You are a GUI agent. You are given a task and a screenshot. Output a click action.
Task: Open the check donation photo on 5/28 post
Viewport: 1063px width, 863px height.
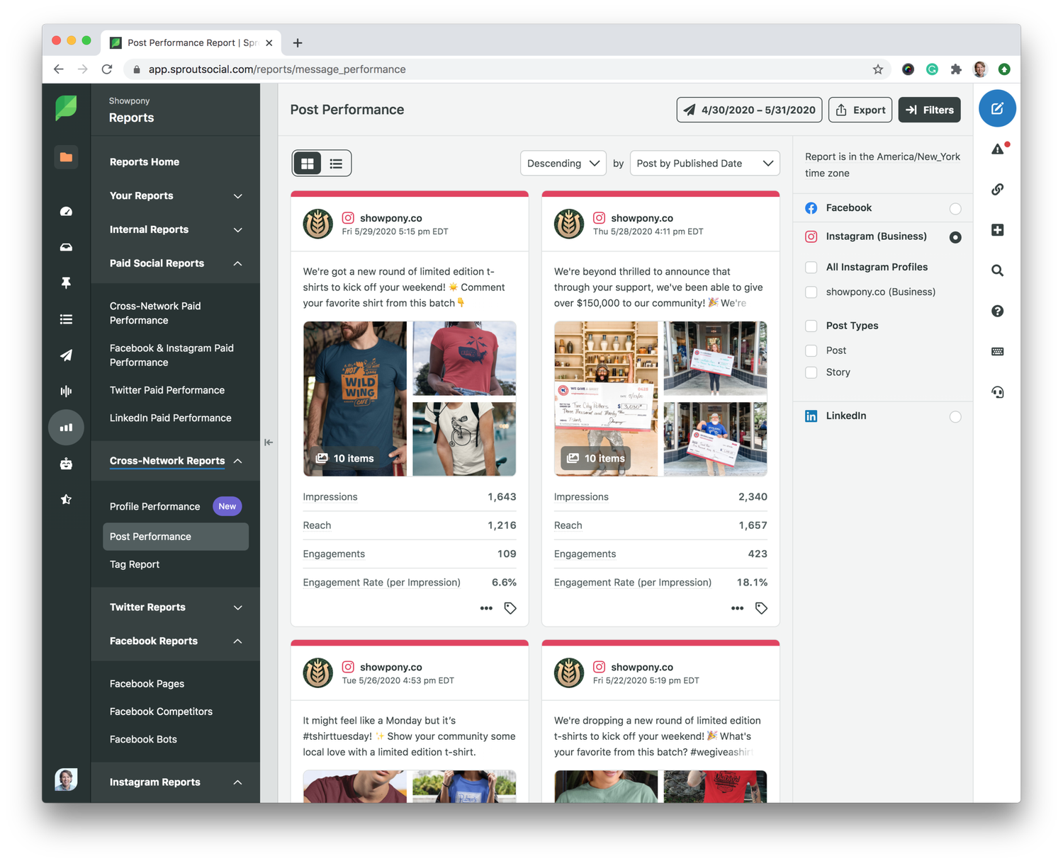coord(606,399)
